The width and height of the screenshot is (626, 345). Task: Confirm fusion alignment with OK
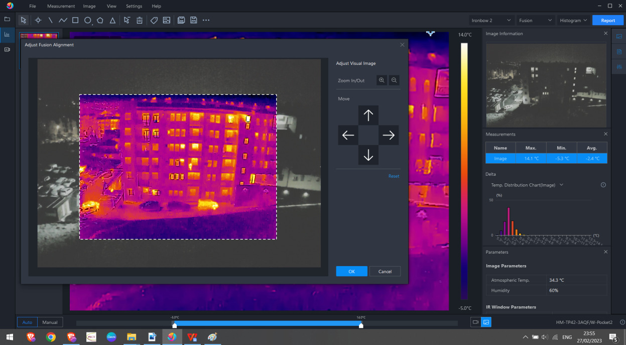(351, 271)
